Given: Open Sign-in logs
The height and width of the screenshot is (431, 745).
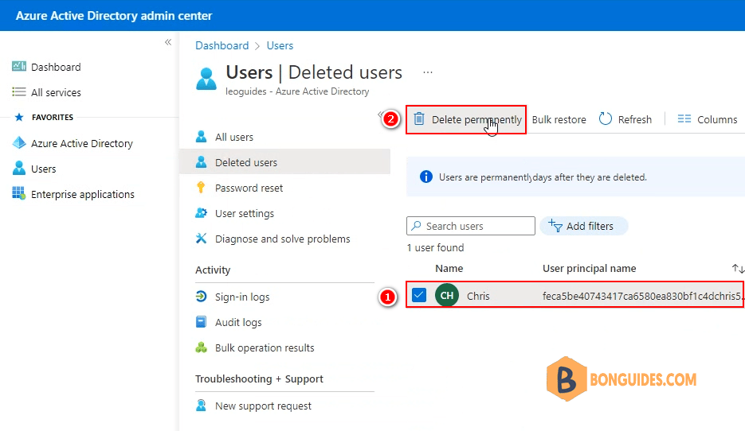Looking at the screenshot, I should coord(242,297).
